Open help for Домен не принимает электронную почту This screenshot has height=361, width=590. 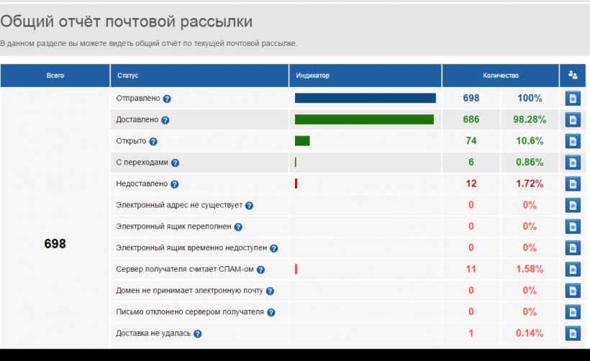pos(270,291)
